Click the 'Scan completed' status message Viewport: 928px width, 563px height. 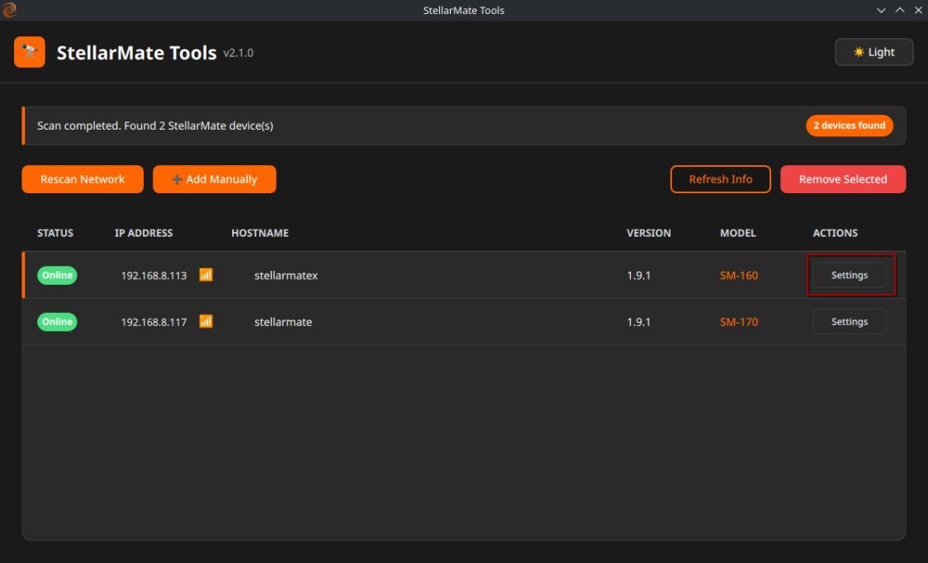(x=155, y=125)
